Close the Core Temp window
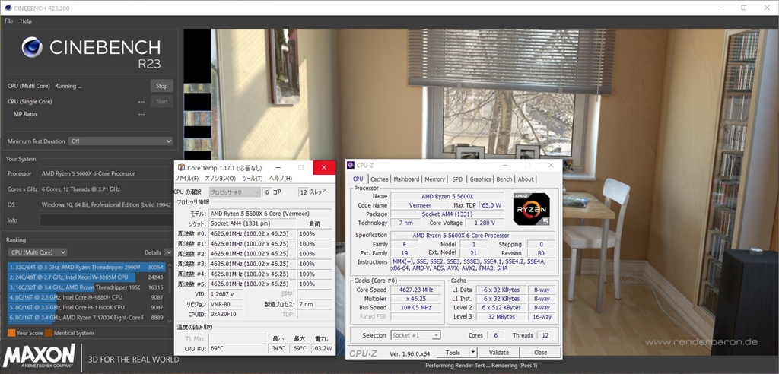Viewport: 779px width, 374px height. click(324, 168)
